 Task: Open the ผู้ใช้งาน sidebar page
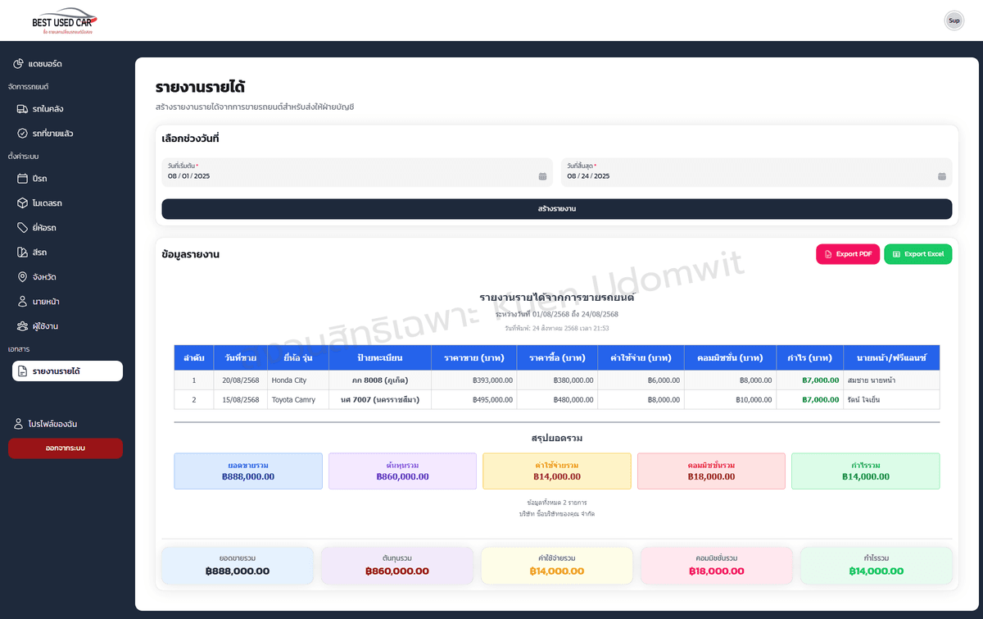[x=67, y=326]
